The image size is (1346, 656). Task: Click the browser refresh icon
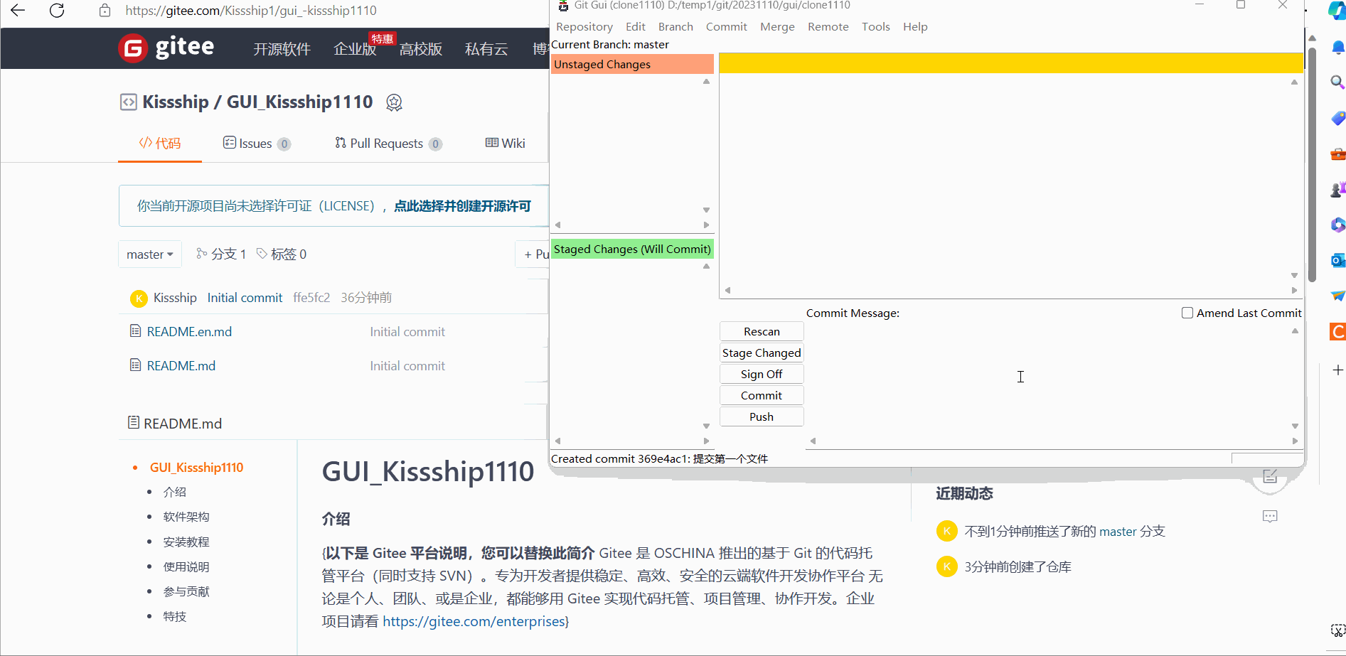(57, 11)
